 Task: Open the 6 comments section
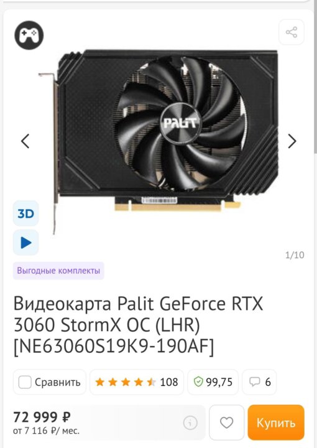click(259, 382)
